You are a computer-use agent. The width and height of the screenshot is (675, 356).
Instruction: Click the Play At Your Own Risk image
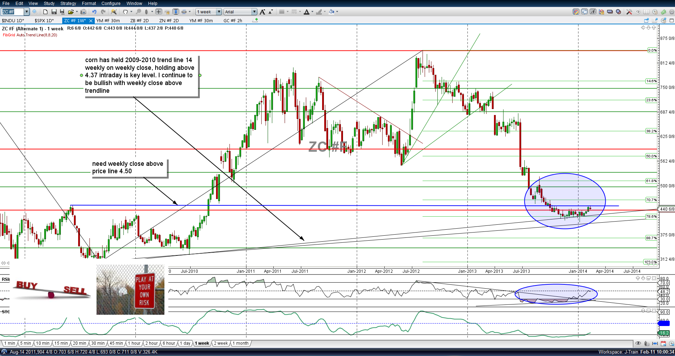(130, 290)
